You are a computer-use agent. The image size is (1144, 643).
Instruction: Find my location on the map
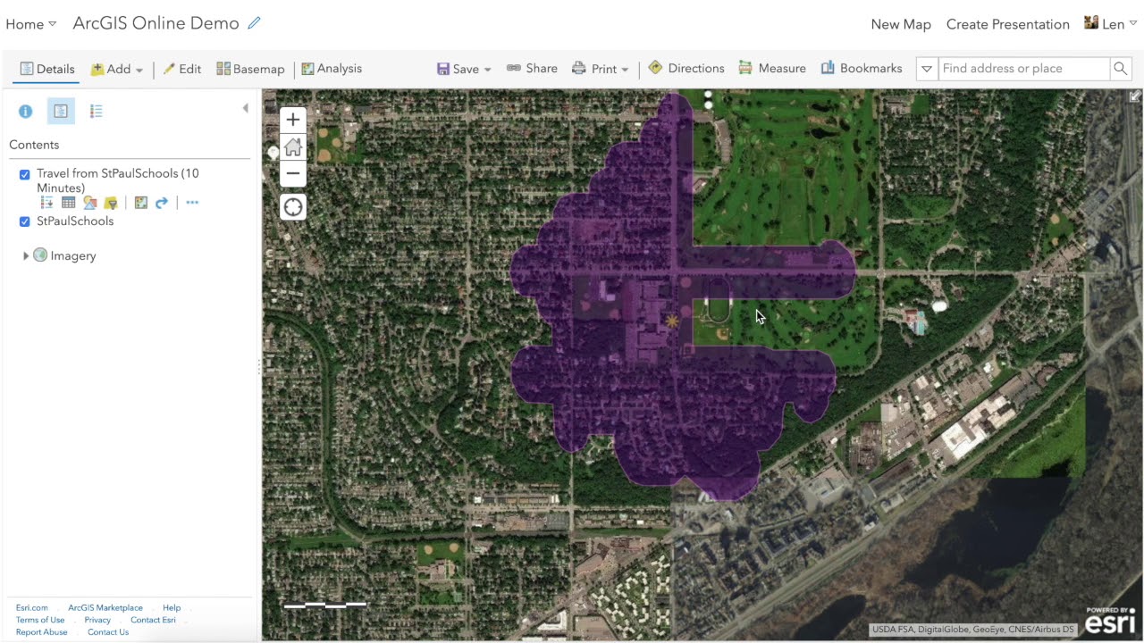(x=293, y=207)
